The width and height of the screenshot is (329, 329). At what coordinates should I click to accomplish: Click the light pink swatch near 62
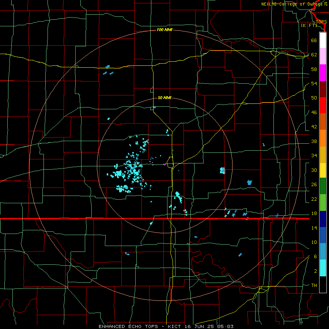(323, 56)
